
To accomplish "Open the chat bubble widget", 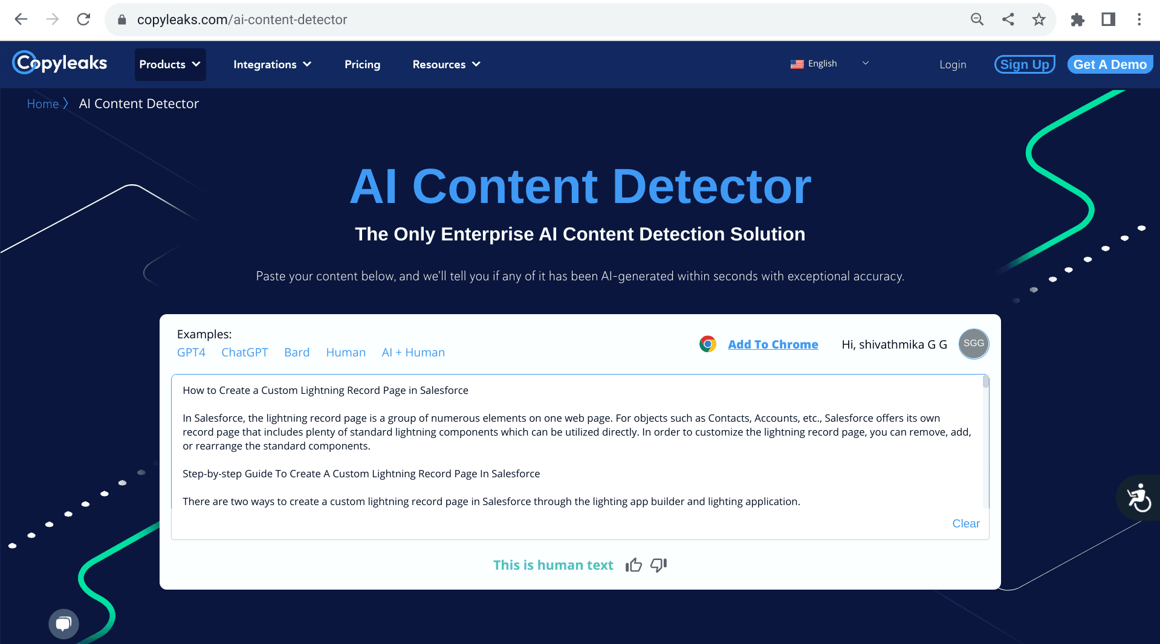I will [63, 623].
